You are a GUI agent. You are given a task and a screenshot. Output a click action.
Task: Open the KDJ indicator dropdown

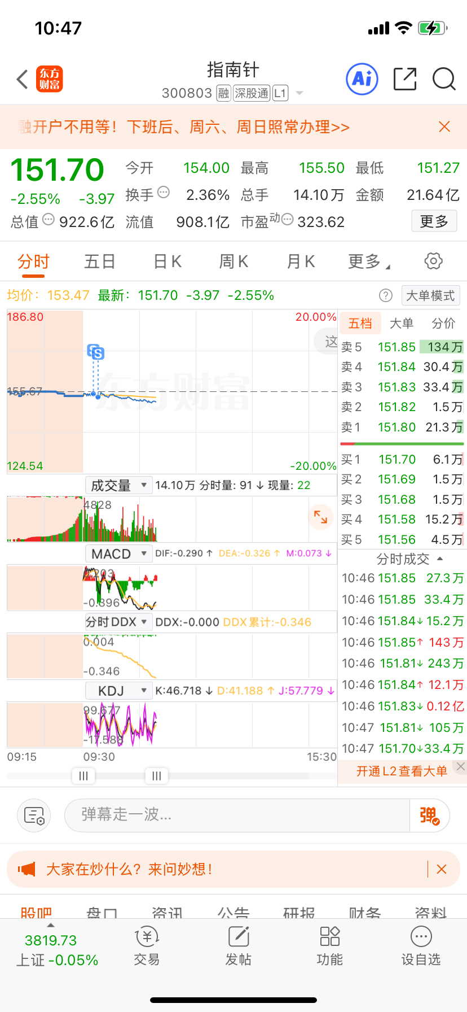(x=119, y=691)
